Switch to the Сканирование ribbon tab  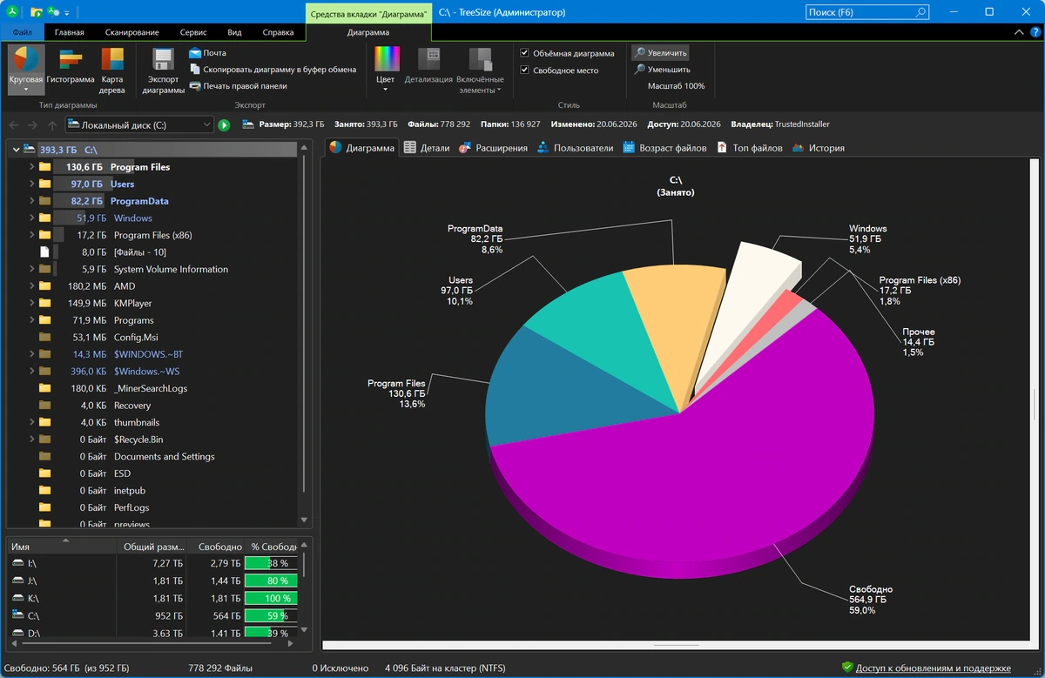tap(131, 32)
